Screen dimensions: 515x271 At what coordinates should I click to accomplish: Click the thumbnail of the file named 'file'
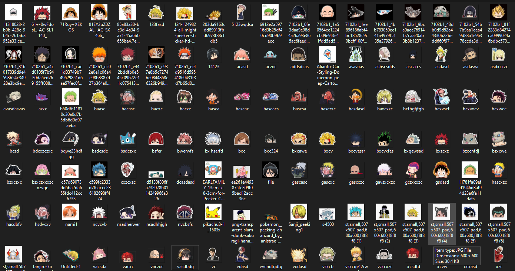tap(270, 170)
